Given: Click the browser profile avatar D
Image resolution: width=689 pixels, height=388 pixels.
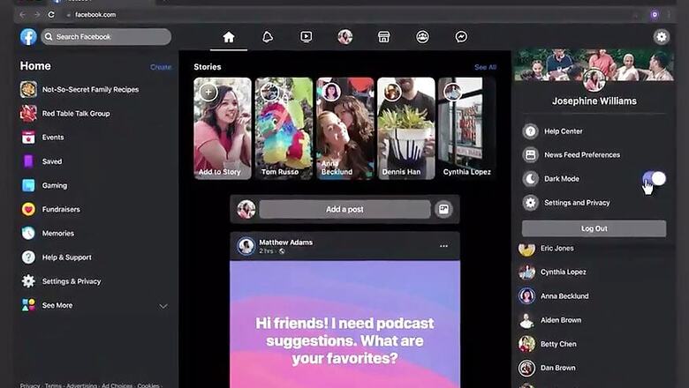Looking at the screenshot, I should pos(655,14).
